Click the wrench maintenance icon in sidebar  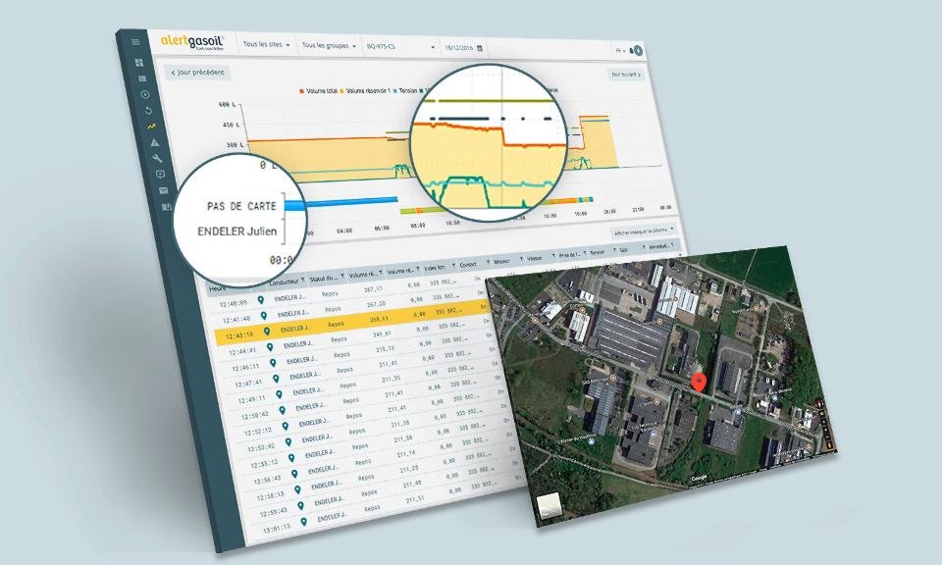157,159
